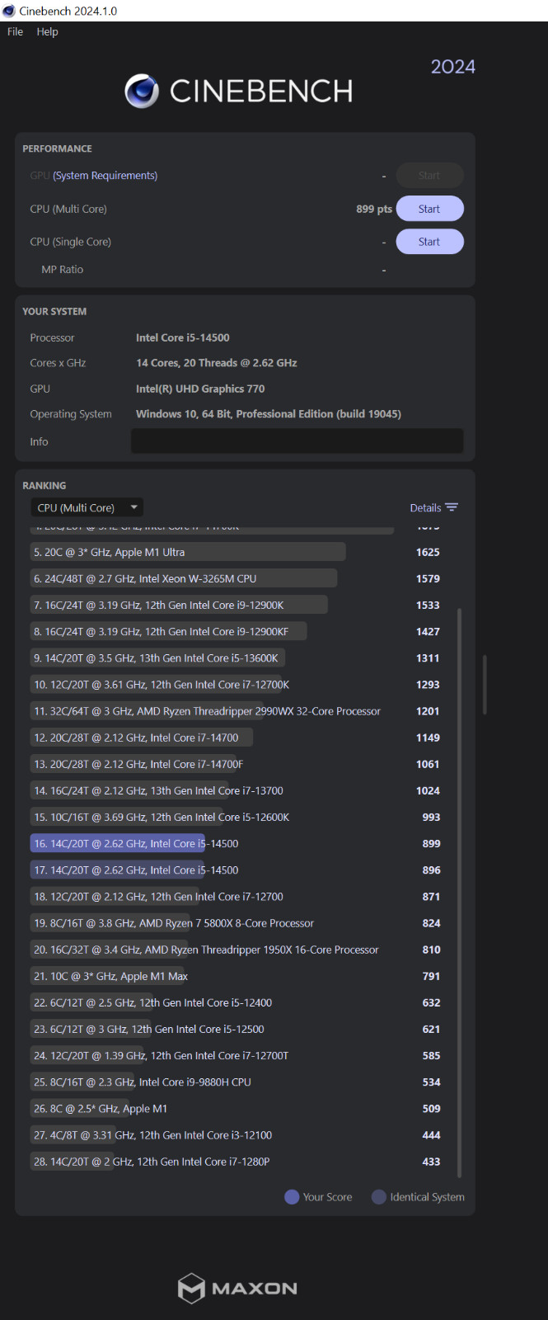Viewport: 548px width, 1320px height.
Task: Select row 17 i5-14500 score 896
Action: (x=237, y=870)
